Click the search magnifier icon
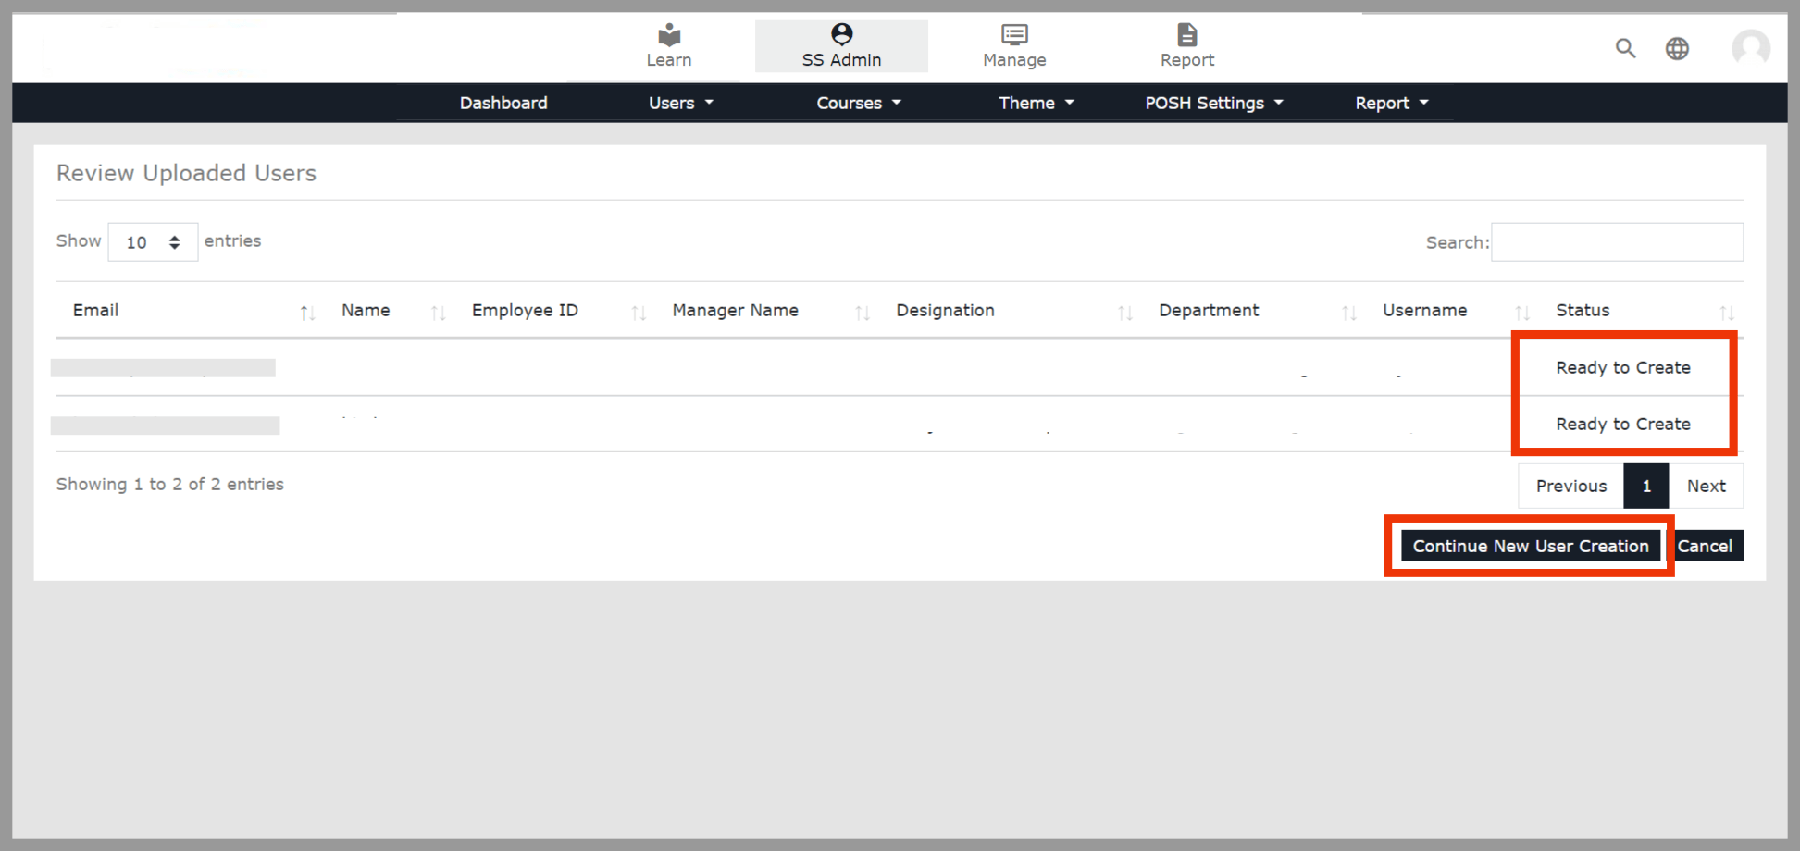Viewport: 1800px width, 851px height. coord(1625,48)
